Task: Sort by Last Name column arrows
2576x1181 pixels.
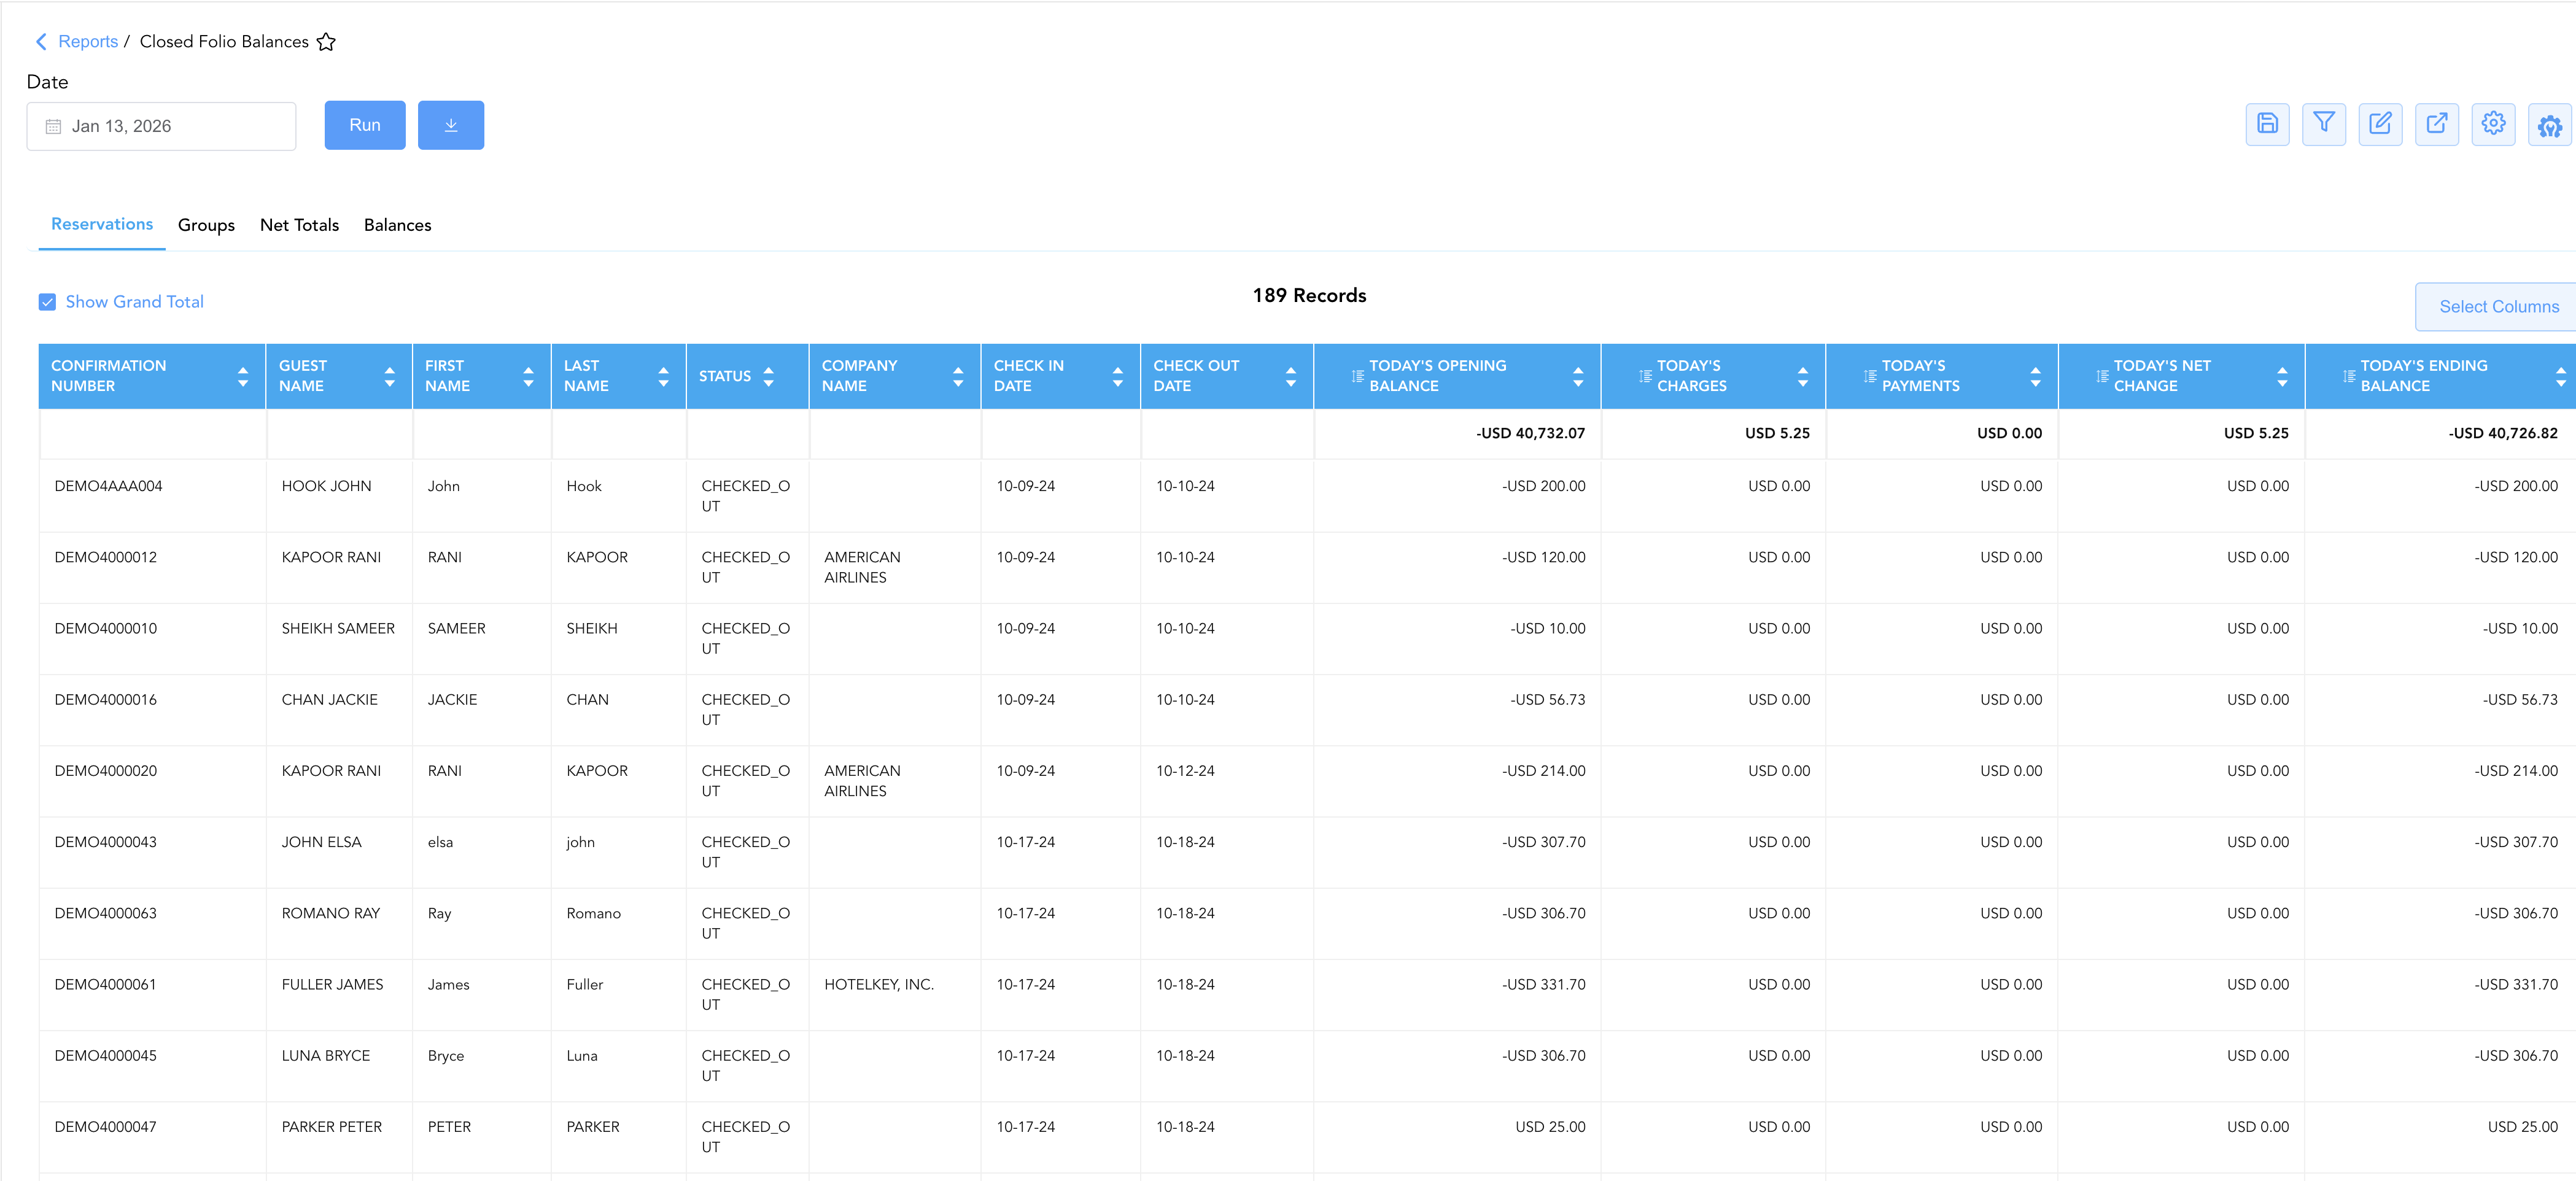Action: [664, 377]
